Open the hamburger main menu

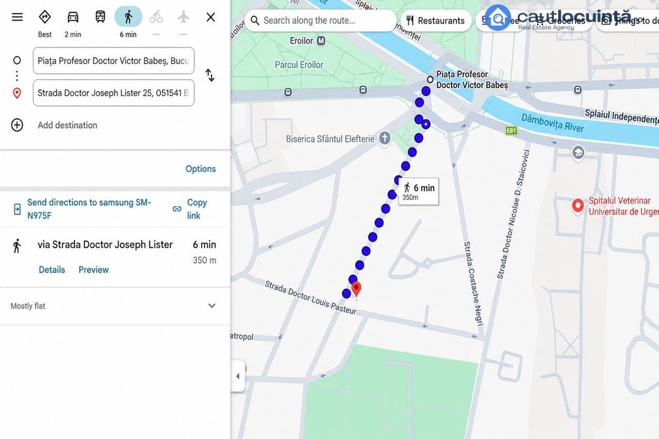[17, 17]
